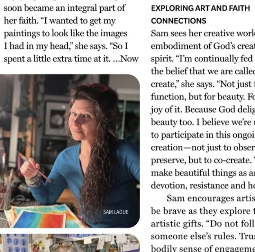The width and height of the screenshot is (255, 252).
Task: Click the partially visible photo below Sam's portrait
Action: (70, 243)
